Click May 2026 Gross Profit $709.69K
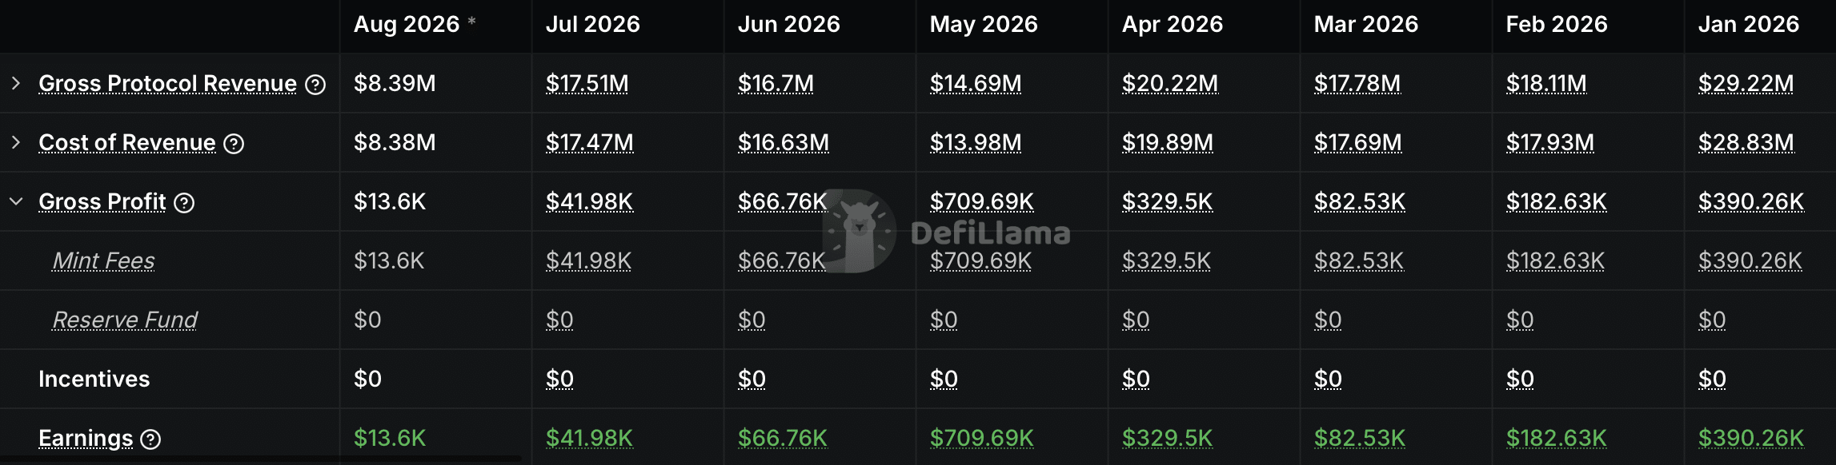The height and width of the screenshot is (465, 1836). tap(981, 201)
